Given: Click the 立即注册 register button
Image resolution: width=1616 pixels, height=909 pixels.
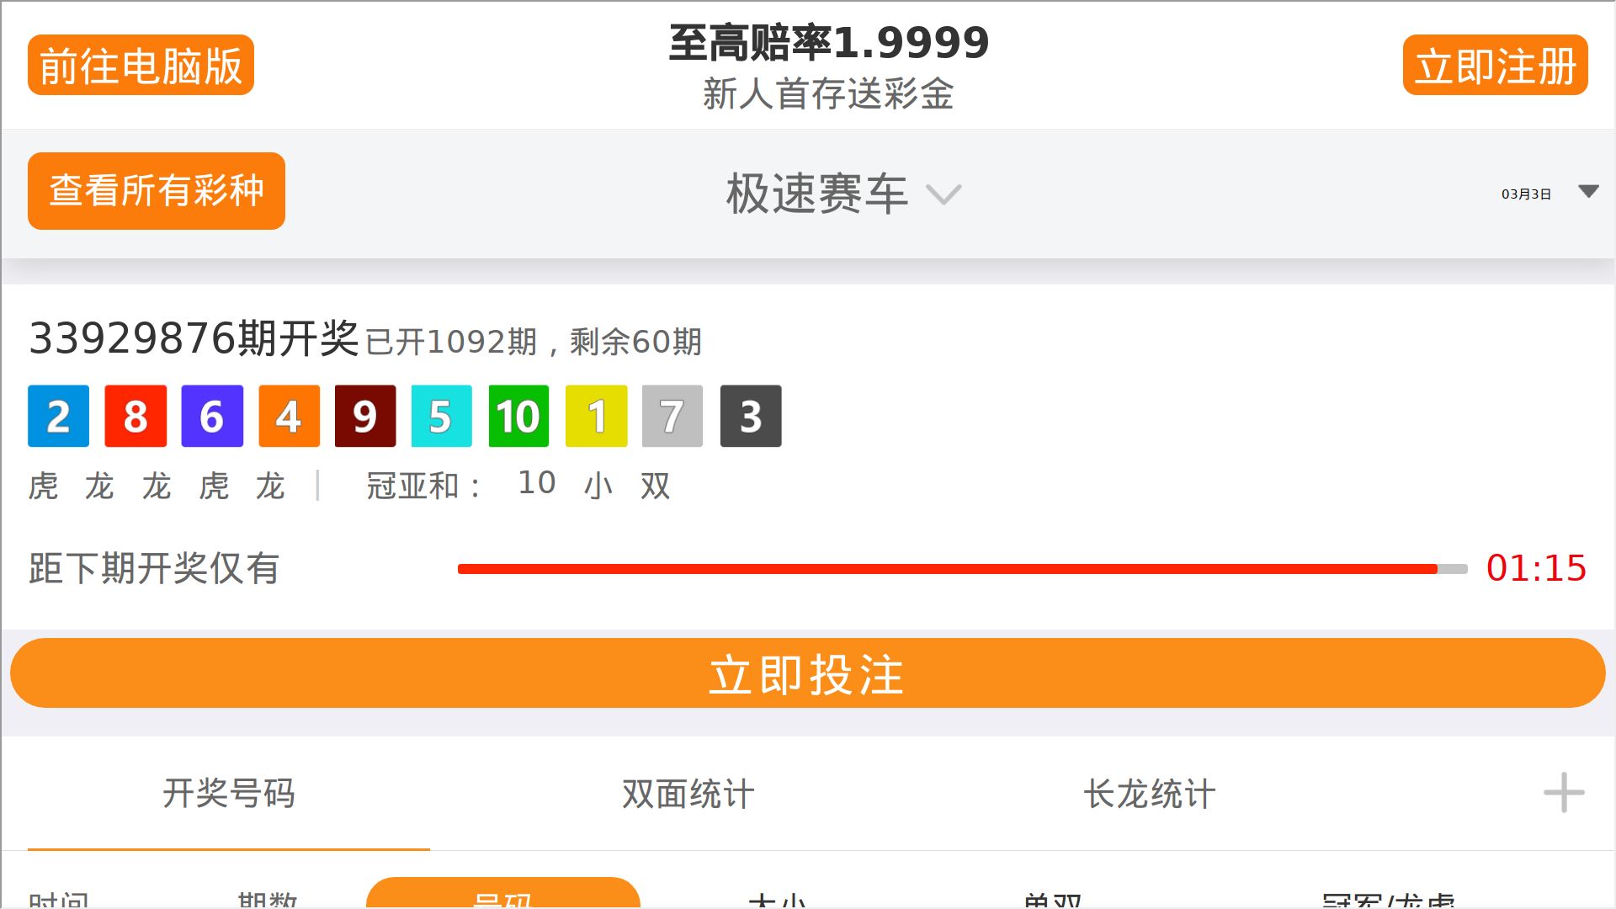Looking at the screenshot, I should (x=1496, y=65).
